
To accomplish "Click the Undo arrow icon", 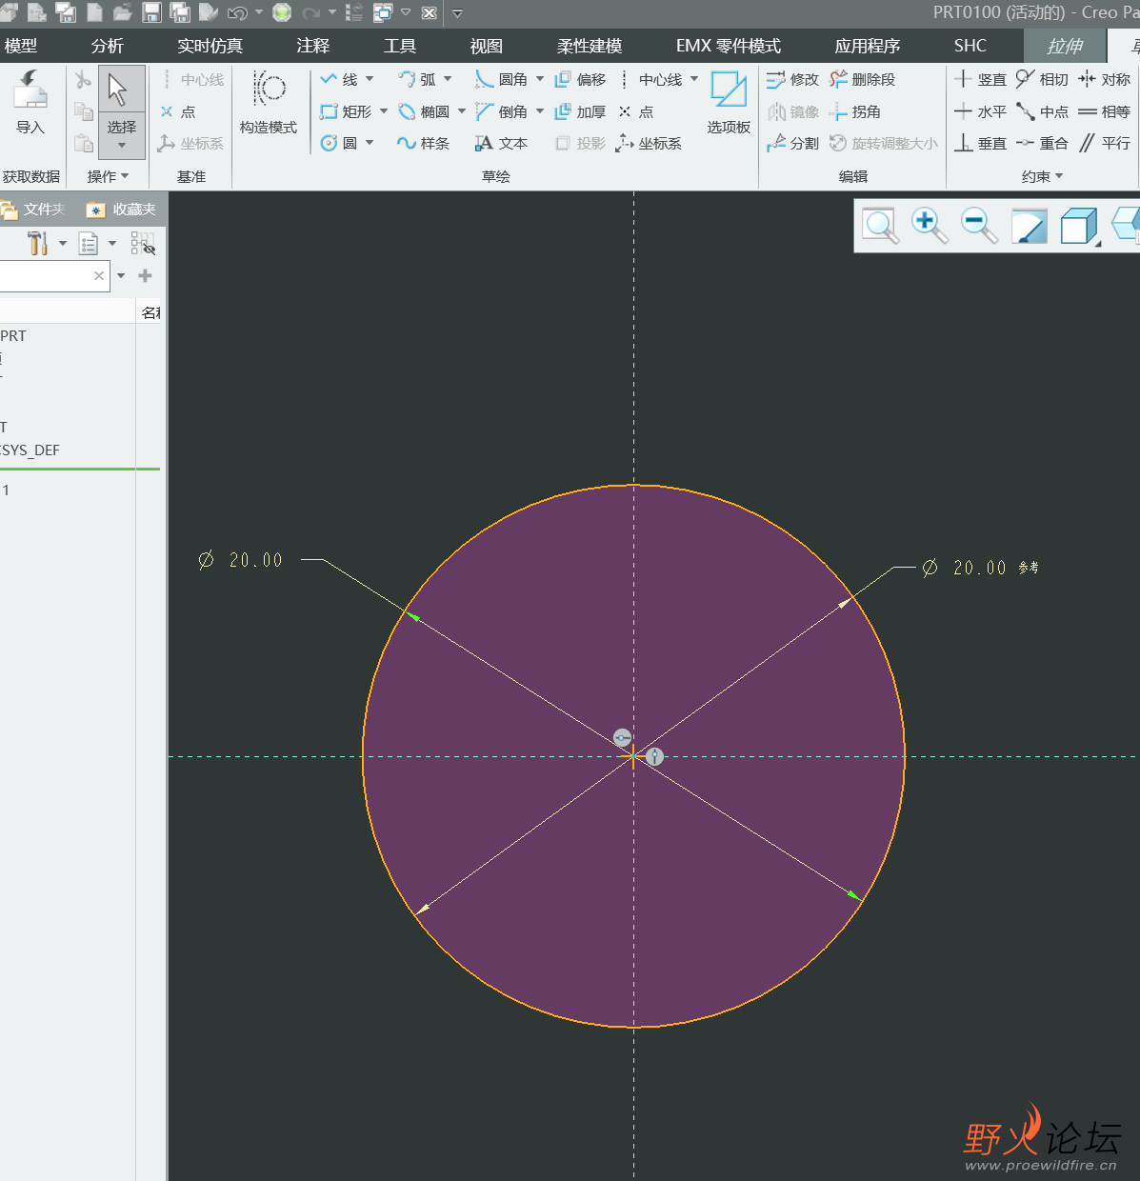I will coord(237,12).
